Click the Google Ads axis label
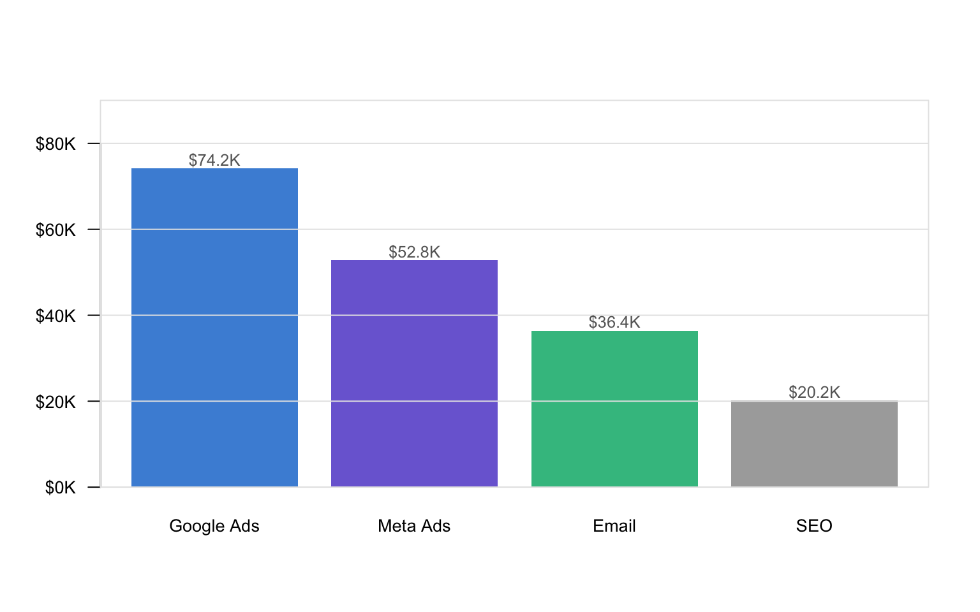This screenshot has width=980, height=612. (x=214, y=526)
